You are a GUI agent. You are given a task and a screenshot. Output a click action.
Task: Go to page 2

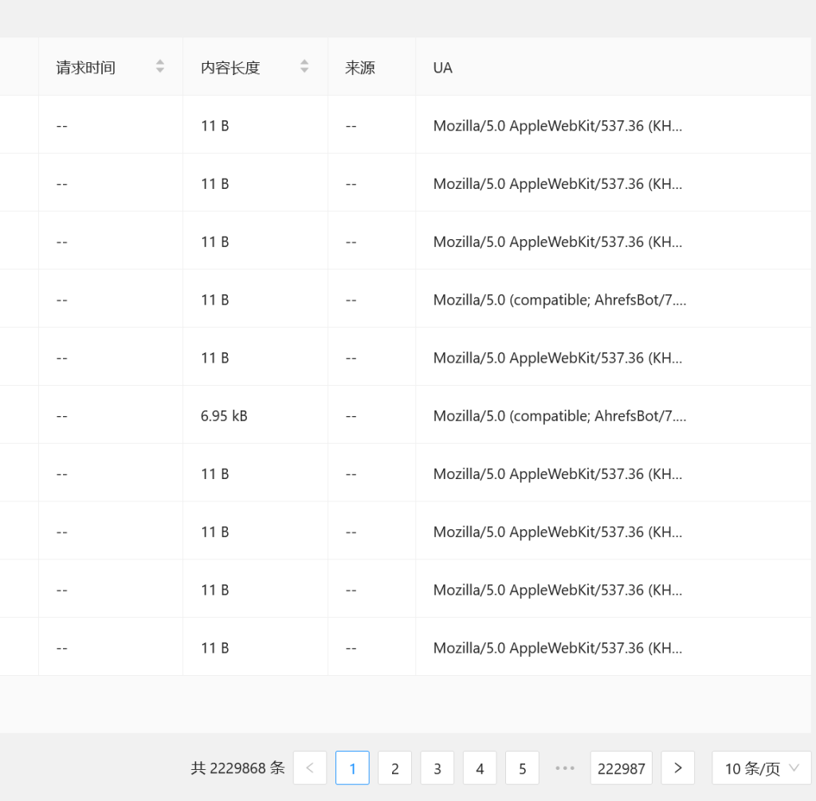pos(395,768)
